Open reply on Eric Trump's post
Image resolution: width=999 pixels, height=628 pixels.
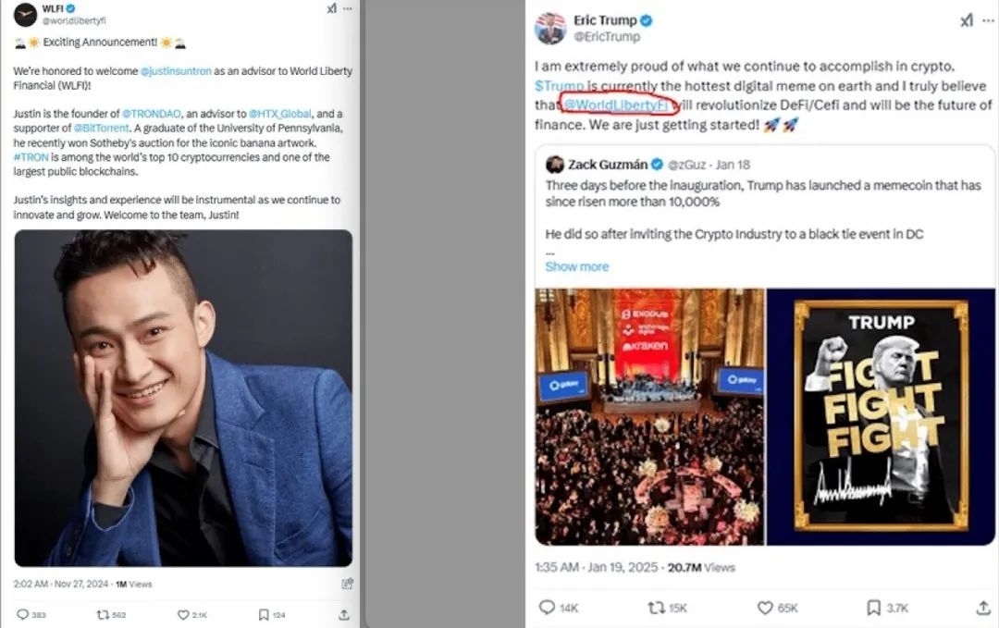[547, 608]
